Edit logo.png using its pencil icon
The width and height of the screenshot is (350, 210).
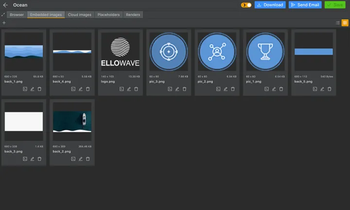[129, 89]
